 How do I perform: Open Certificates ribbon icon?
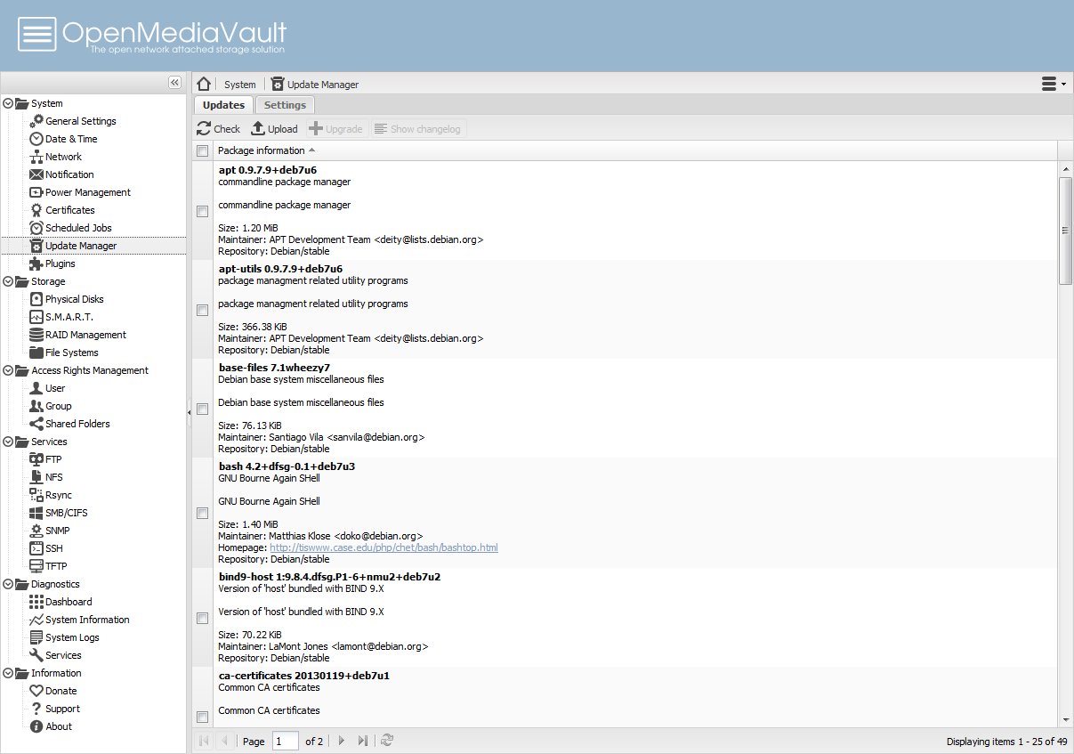pos(36,210)
